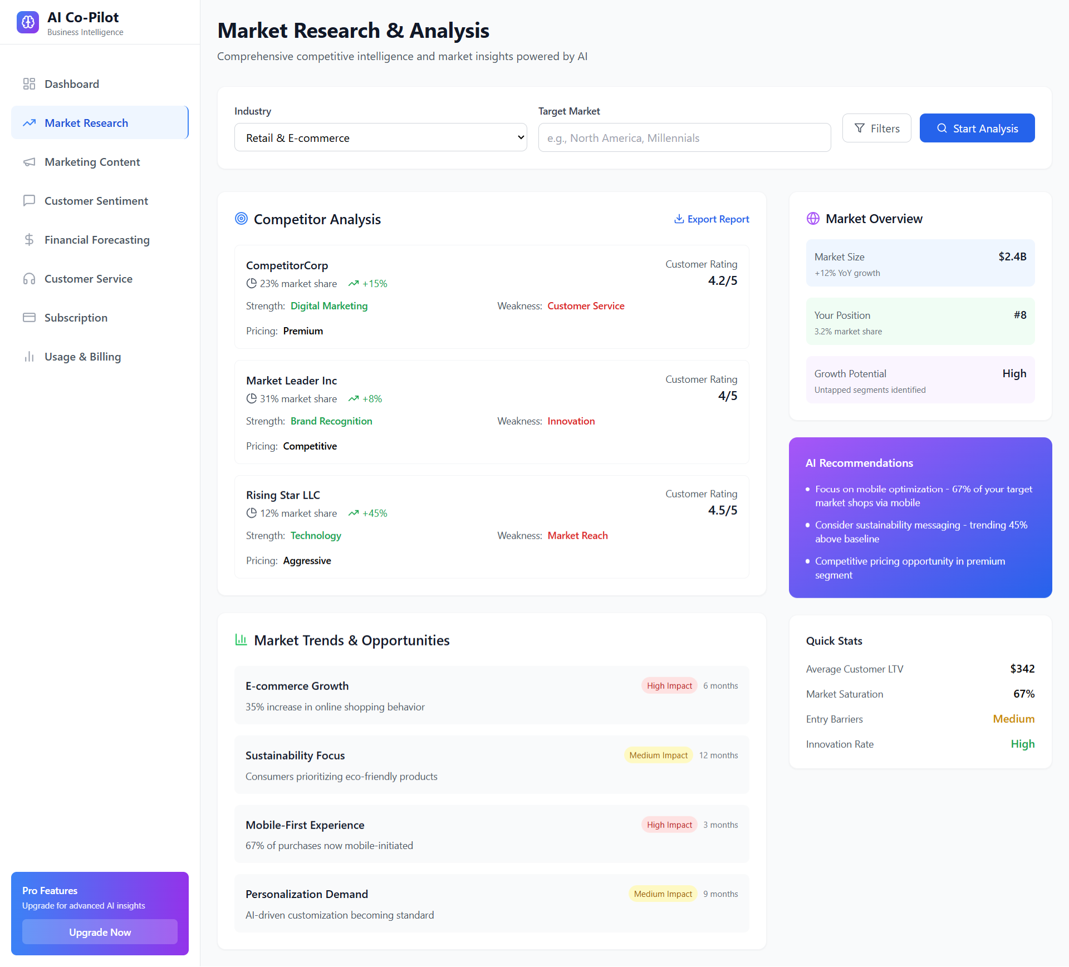Click the trend arrow next to +15%
This screenshot has height=967, width=1069.
353,284
